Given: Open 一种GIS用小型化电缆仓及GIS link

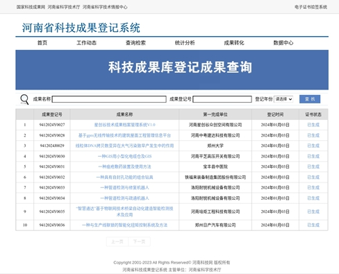Looking at the screenshot, I should point(124,156).
